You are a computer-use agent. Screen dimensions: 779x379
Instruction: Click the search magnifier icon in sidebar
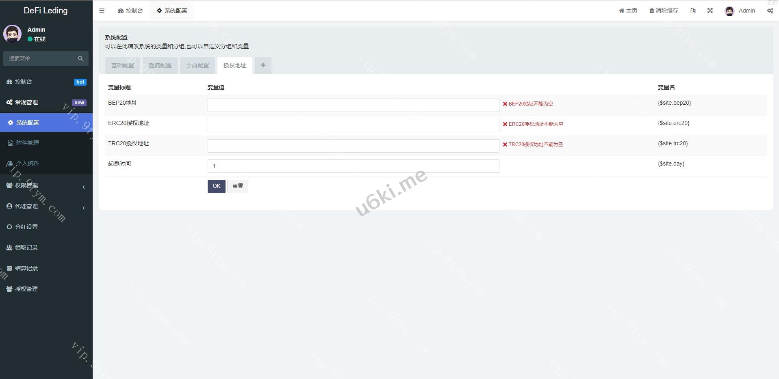pos(80,58)
